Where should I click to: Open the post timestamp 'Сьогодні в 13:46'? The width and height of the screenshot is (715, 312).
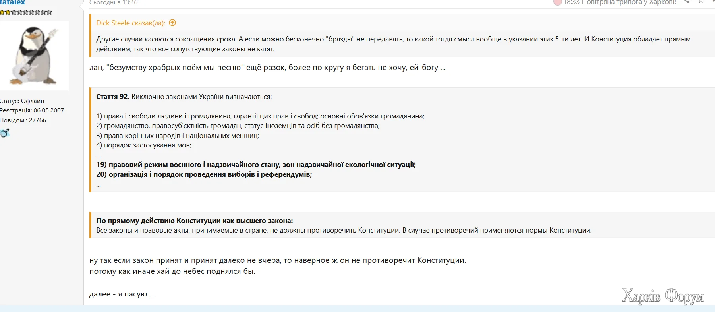point(113,2)
